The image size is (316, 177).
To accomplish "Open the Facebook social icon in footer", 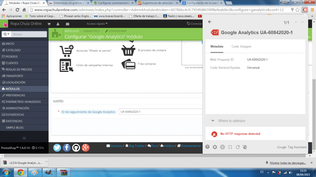I will tap(67, 148).
